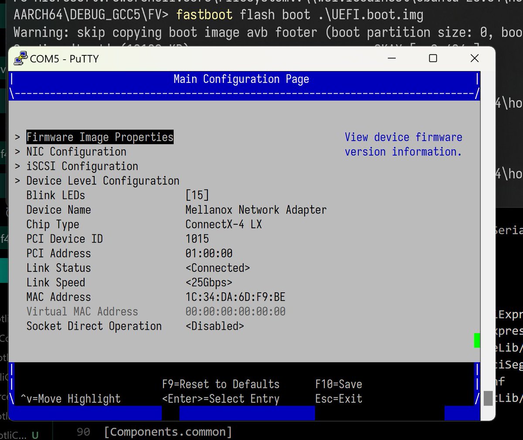523x440 pixels.
Task: Click the PuTTY icon in title bar
Action: tap(20, 58)
